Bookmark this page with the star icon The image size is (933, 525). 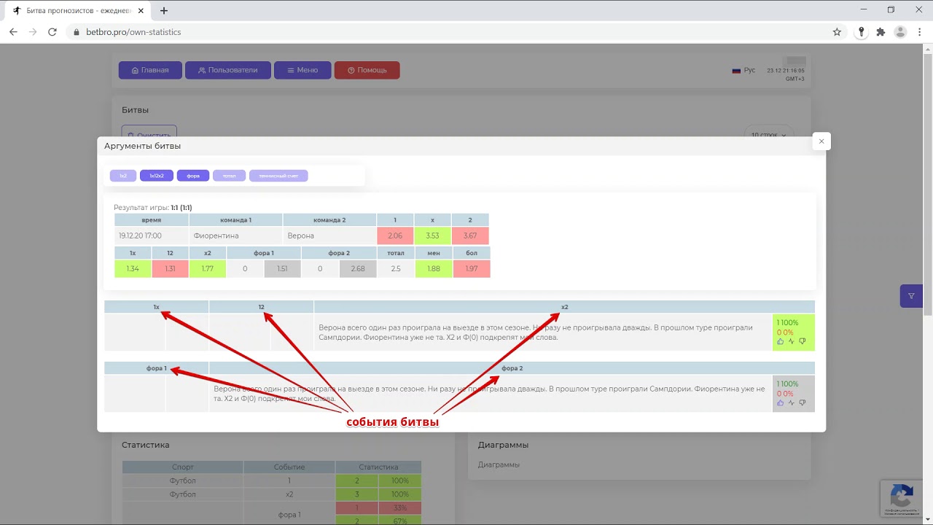click(x=837, y=32)
